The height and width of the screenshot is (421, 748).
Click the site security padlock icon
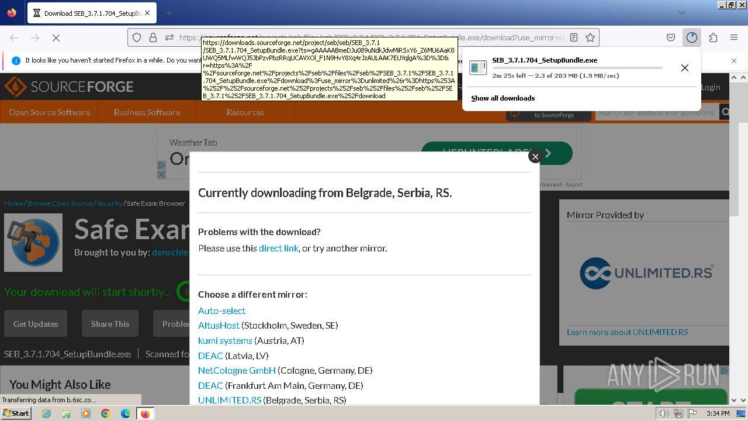pyautogui.click(x=153, y=37)
